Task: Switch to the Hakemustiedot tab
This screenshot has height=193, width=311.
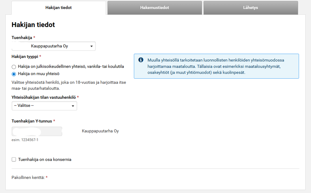Action: coord(155,8)
